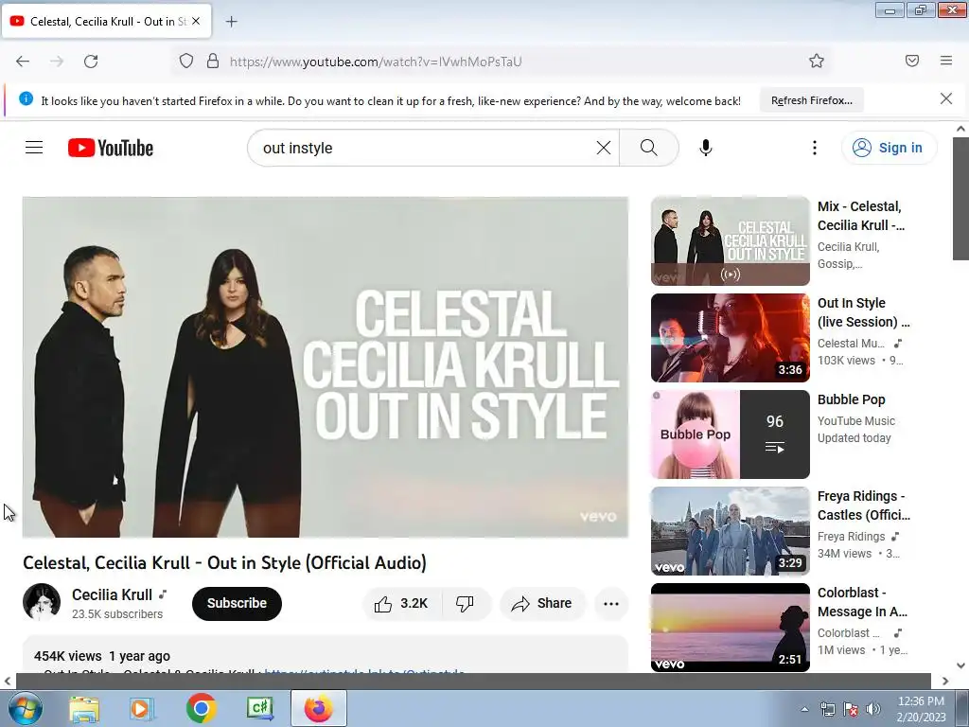The height and width of the screenshot is (727, 969).
Task: Click the address bar URL
Action: coord(376,62)
